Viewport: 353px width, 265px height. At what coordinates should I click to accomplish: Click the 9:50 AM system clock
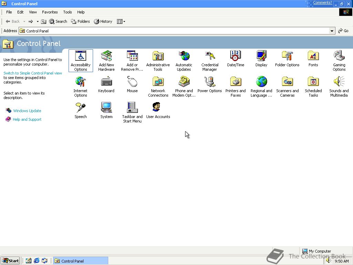click(x=342, y=261)
